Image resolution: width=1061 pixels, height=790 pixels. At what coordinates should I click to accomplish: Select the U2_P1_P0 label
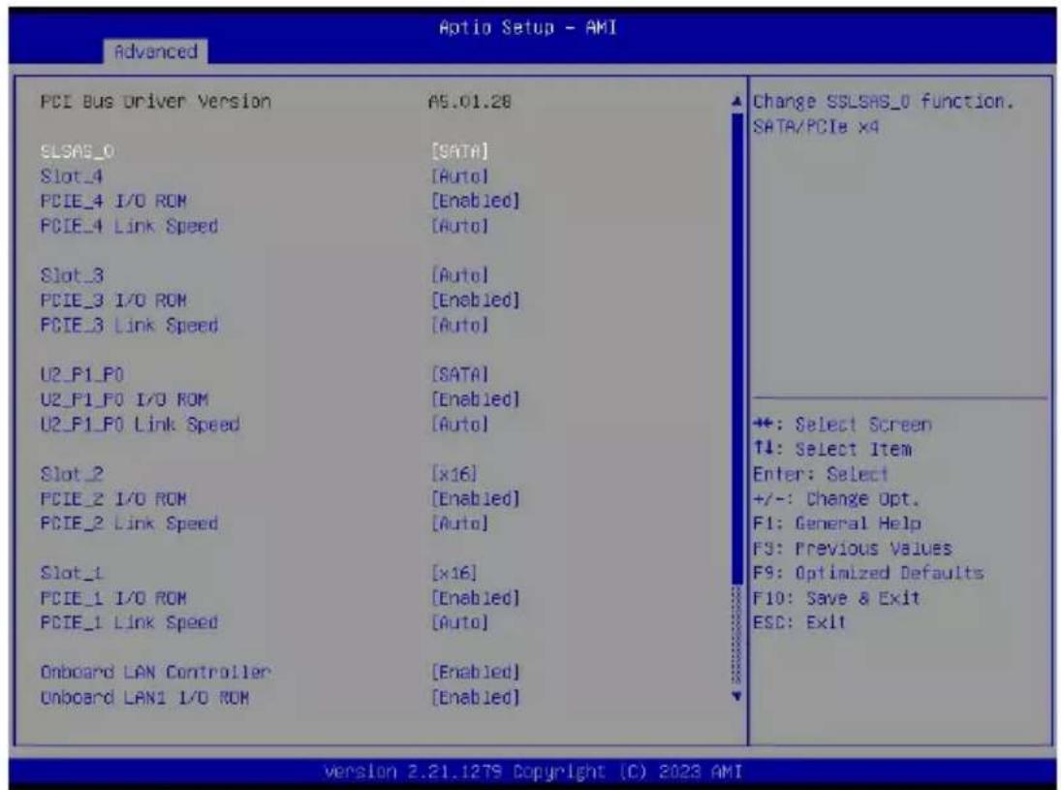[x=82, y=374]
